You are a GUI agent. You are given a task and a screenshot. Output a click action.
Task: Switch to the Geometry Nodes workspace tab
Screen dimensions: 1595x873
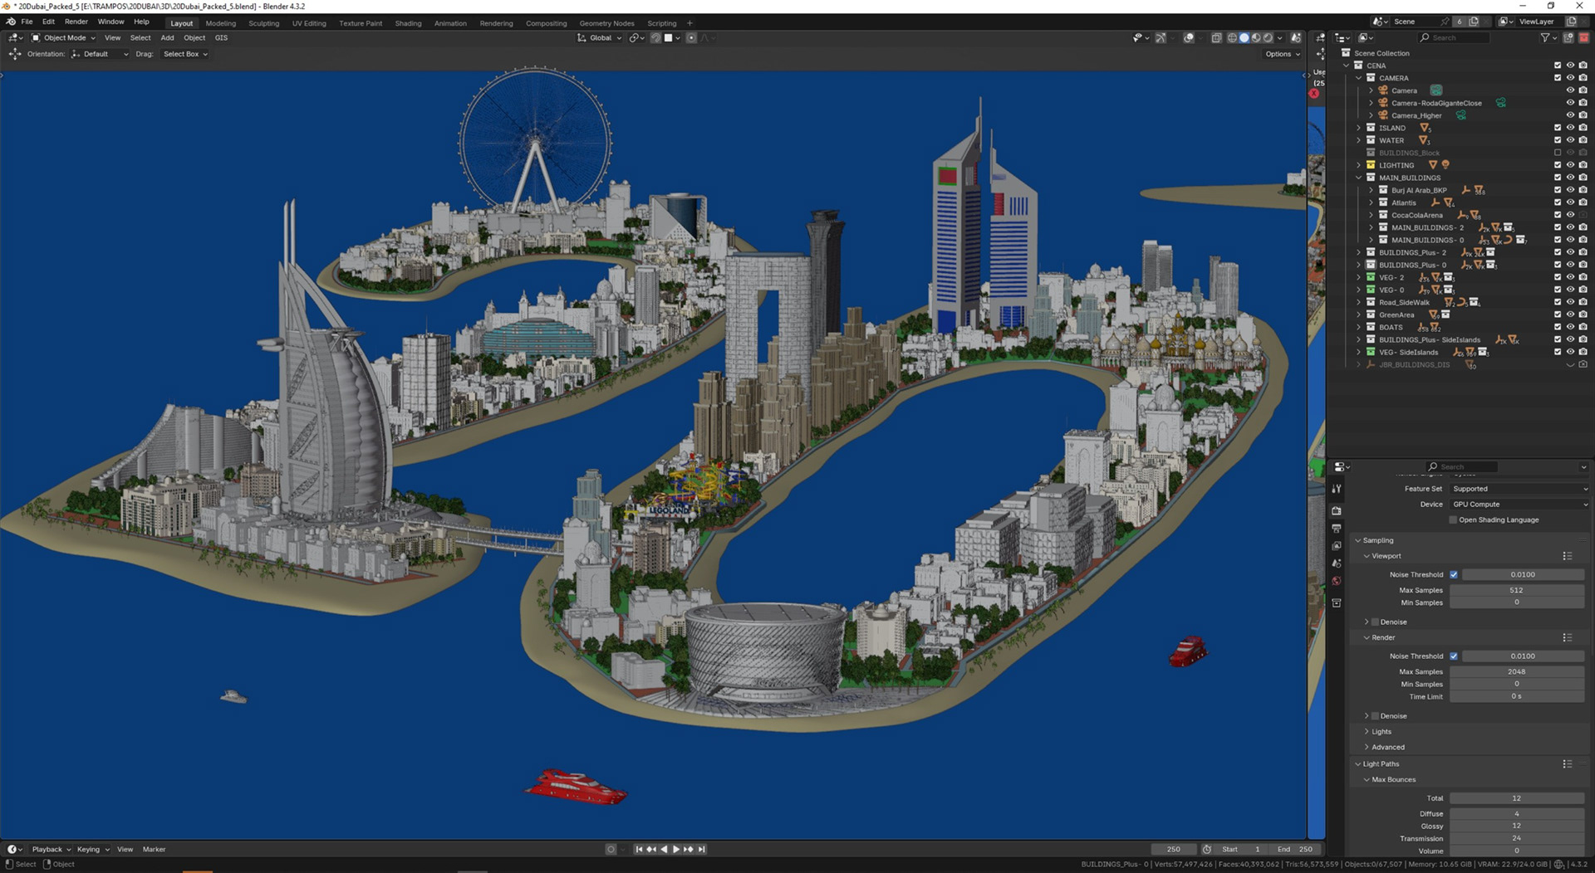606,23
